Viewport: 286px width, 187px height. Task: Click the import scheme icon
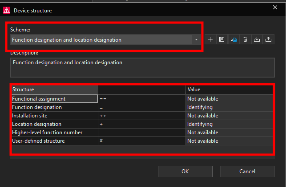tap(257, 39)
